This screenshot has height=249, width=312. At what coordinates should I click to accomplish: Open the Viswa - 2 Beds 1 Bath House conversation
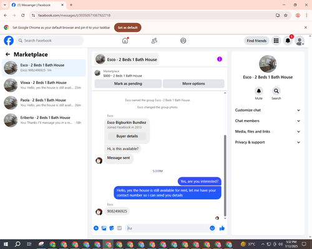[44, 85]
